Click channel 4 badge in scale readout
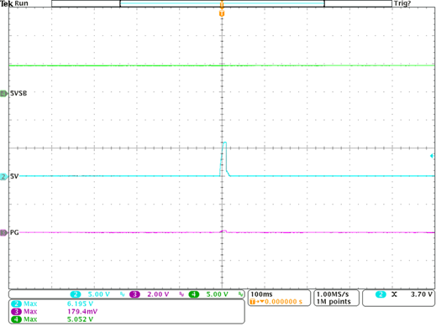This screenshot has width=436, height=332. [x=194, y=294]
